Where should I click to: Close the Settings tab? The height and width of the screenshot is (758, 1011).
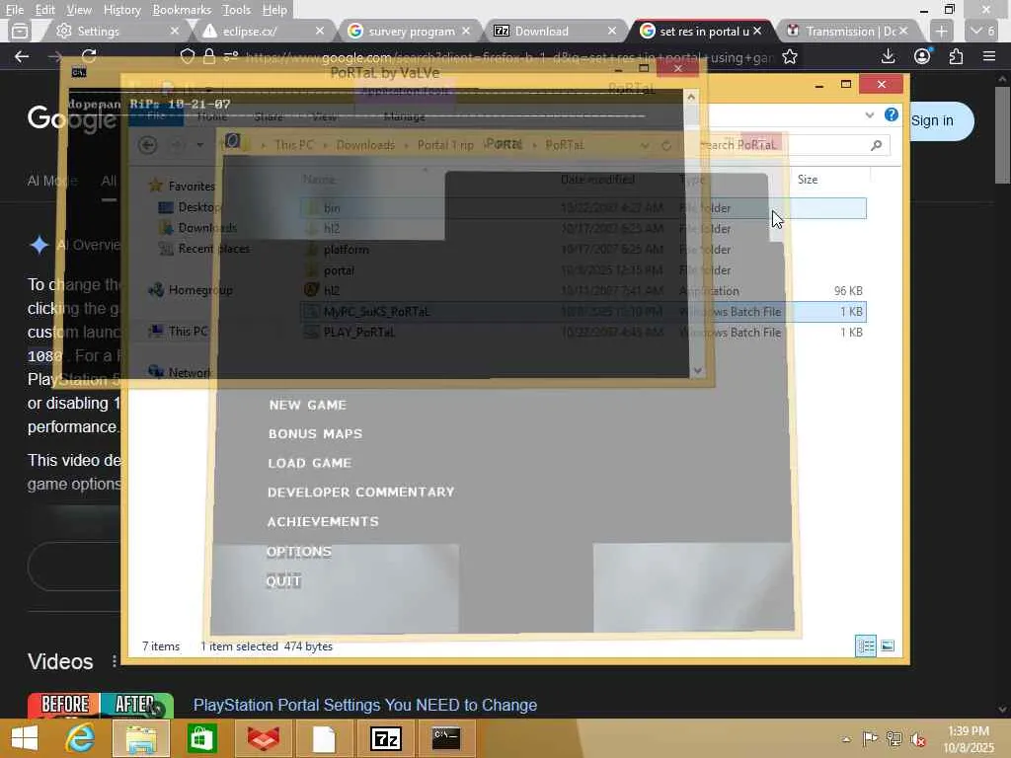pos(174,31)
